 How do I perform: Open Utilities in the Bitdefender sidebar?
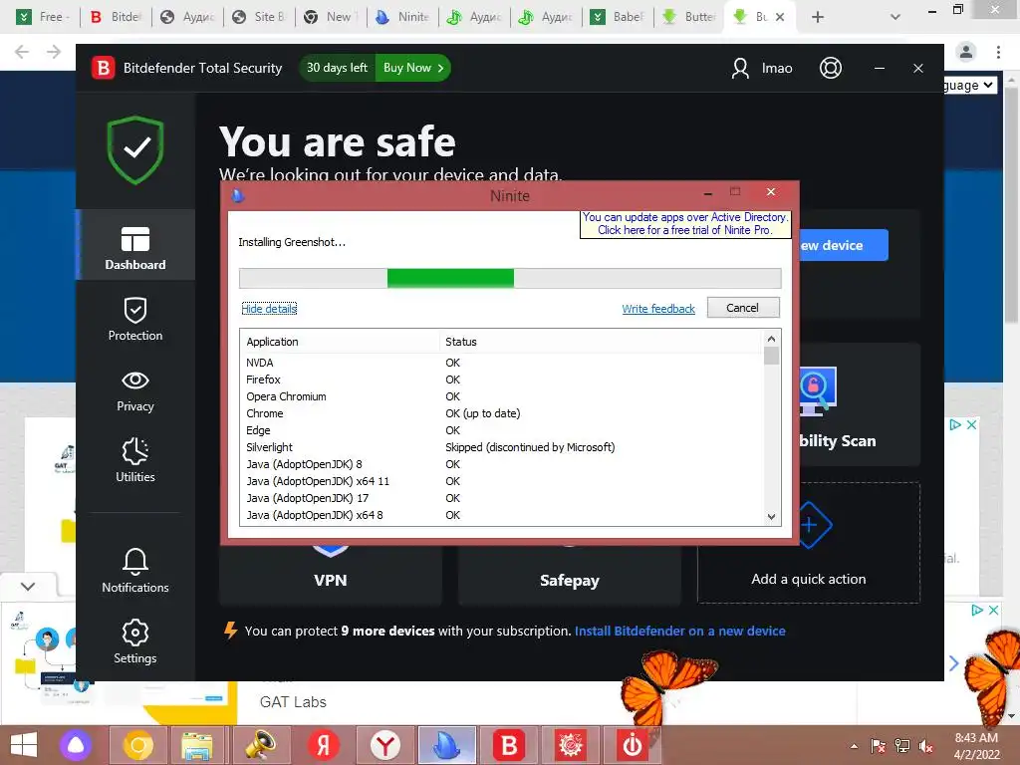tap(135, 460)
